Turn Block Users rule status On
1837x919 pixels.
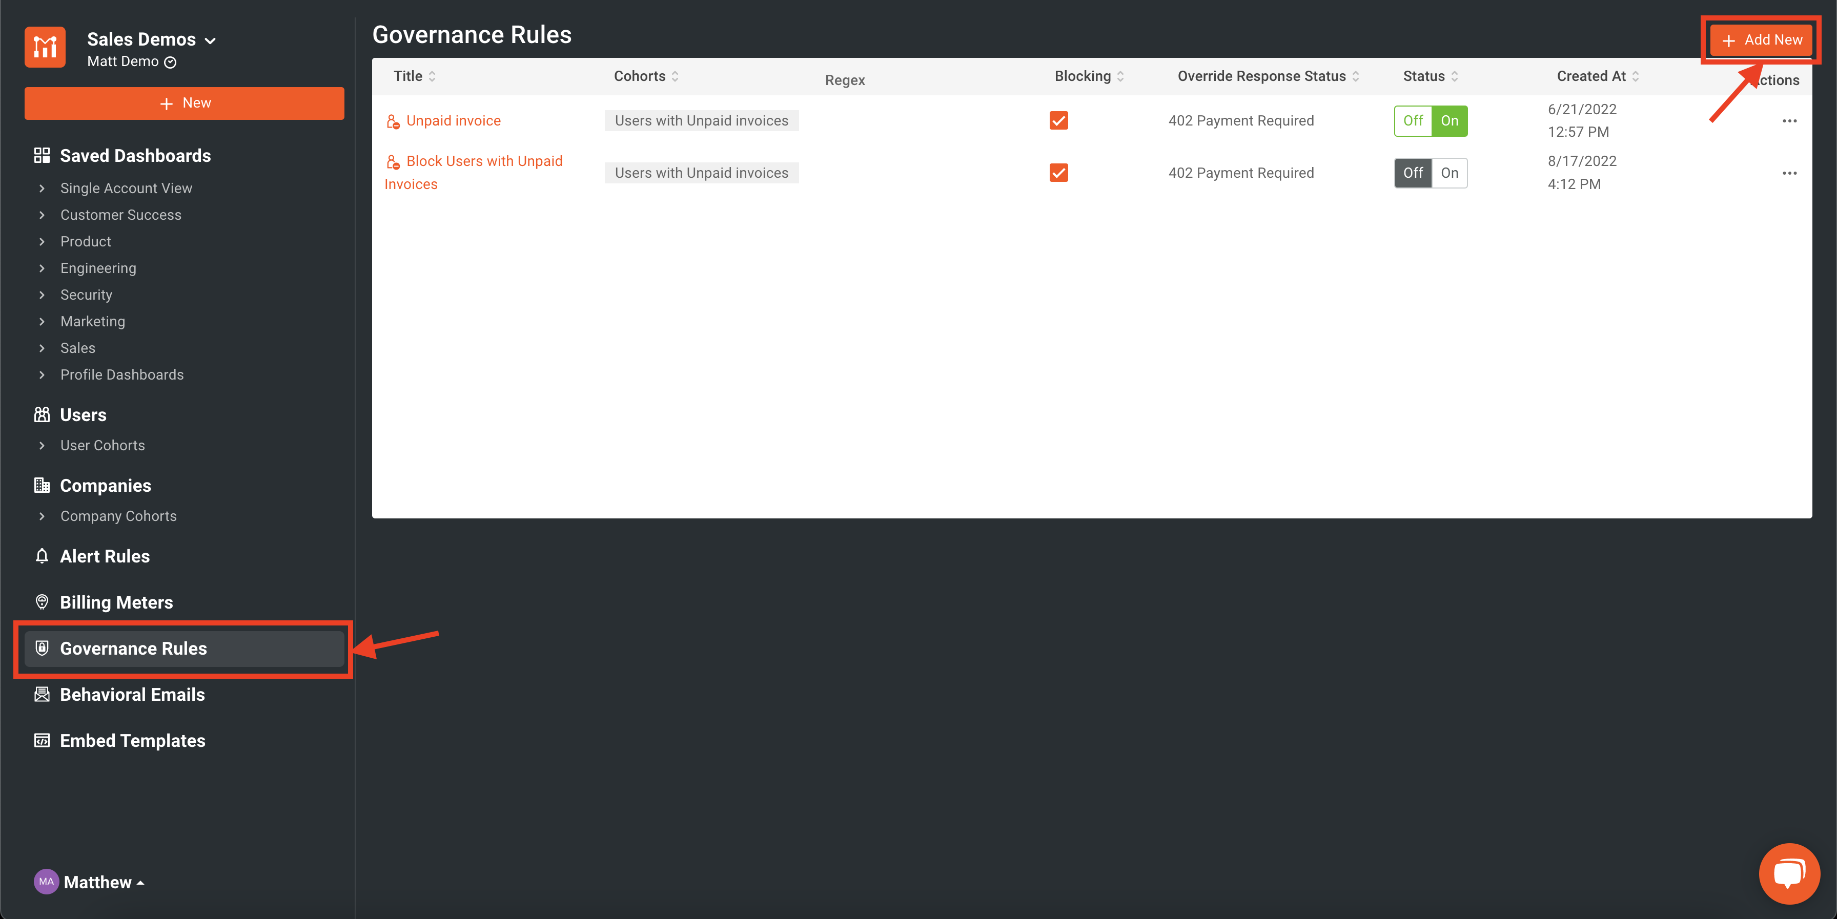[x=1450, y=173]
